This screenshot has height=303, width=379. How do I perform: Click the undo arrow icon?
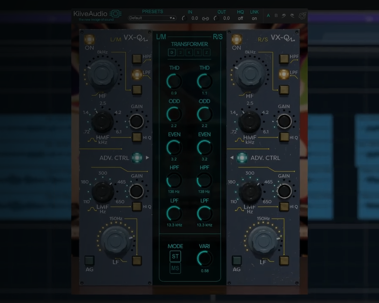tap(284, 15)
